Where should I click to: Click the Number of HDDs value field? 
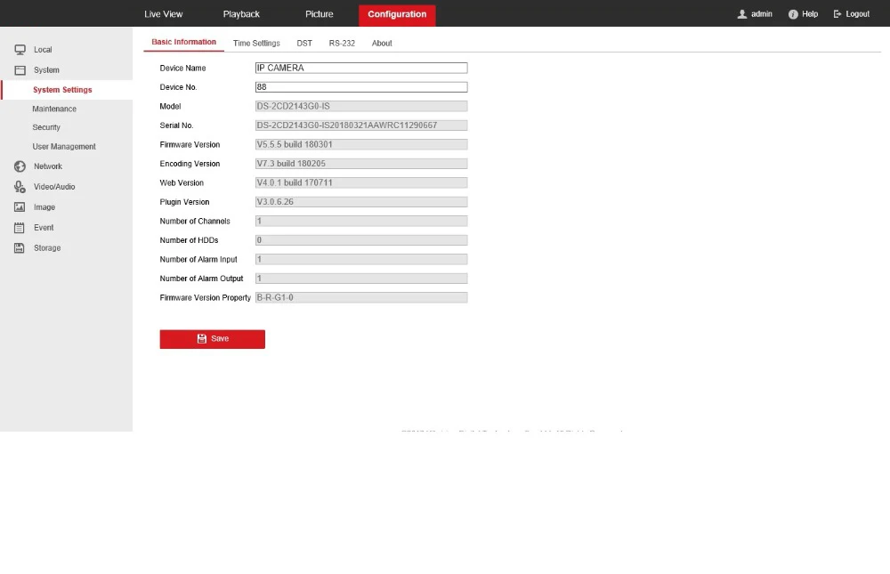coord(361,240)
